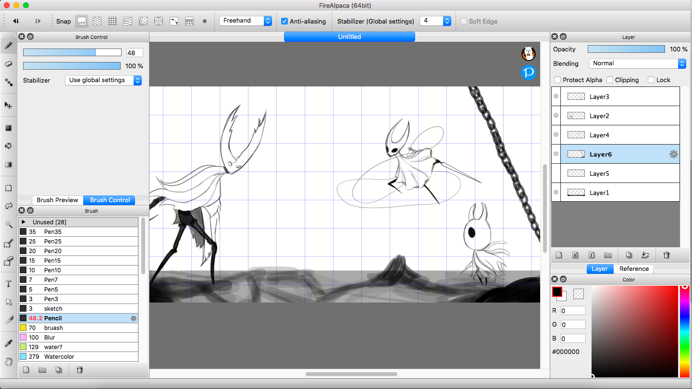Open the 'Use global settings' Stabilizer dropdown
This screenshot has height=389, width=692.
pyautogui.click(x=103, y=80)
